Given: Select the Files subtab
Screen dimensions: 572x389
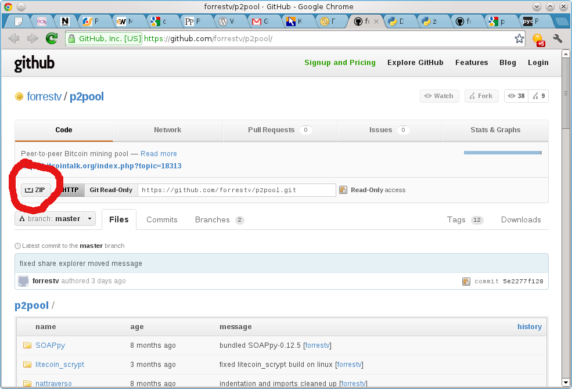Looking at the screenshot, I should click(119, 219).
